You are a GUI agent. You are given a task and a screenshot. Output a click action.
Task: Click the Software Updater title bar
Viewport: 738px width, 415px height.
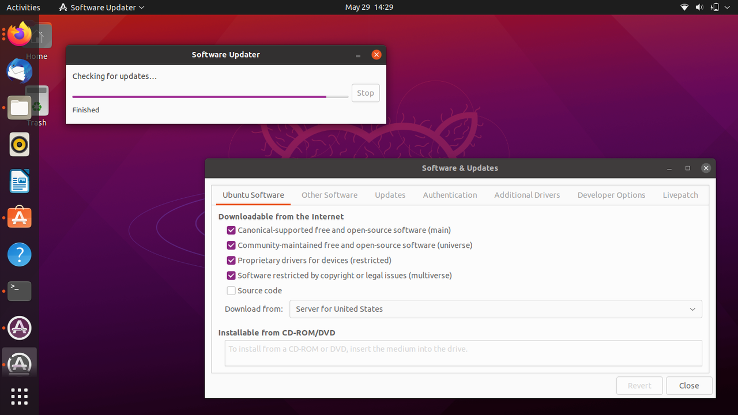[226, 55]
